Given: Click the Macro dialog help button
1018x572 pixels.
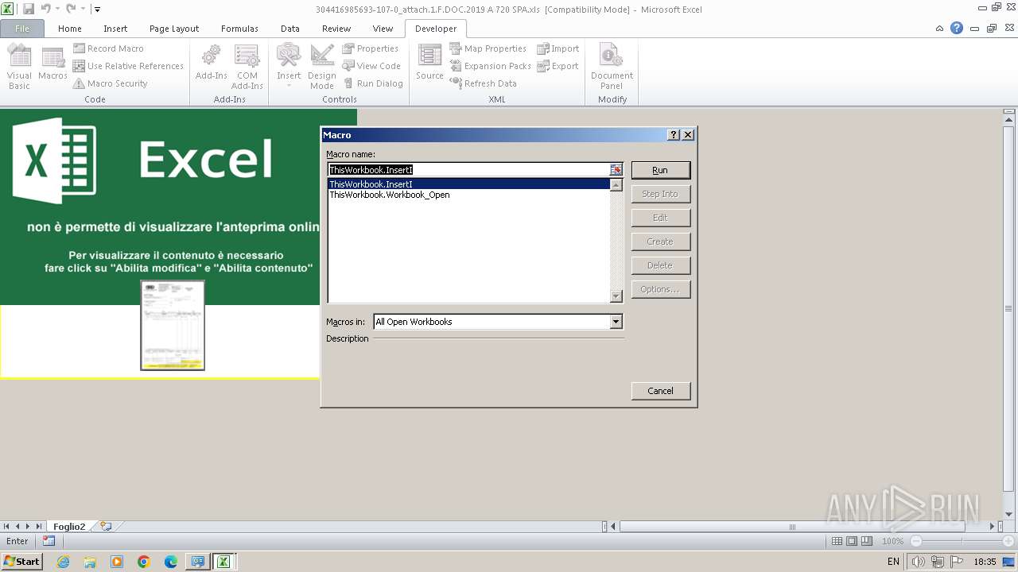Looking at the screenshot, I should click(x=674, y=135).
